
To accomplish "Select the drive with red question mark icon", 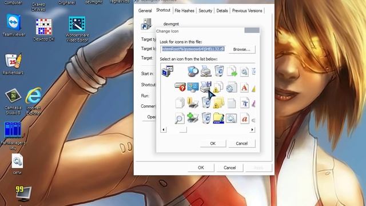I will [180, 87].
